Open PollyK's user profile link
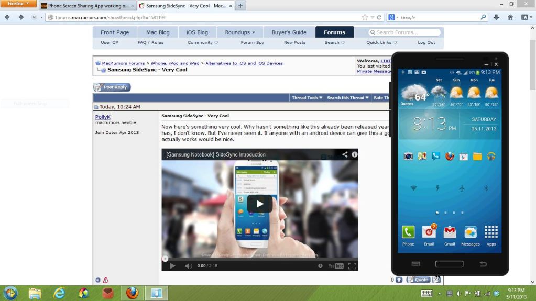 [x=103, y=117]
